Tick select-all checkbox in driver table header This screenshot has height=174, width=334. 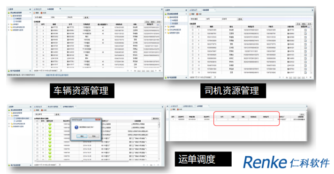click(192, 27)
